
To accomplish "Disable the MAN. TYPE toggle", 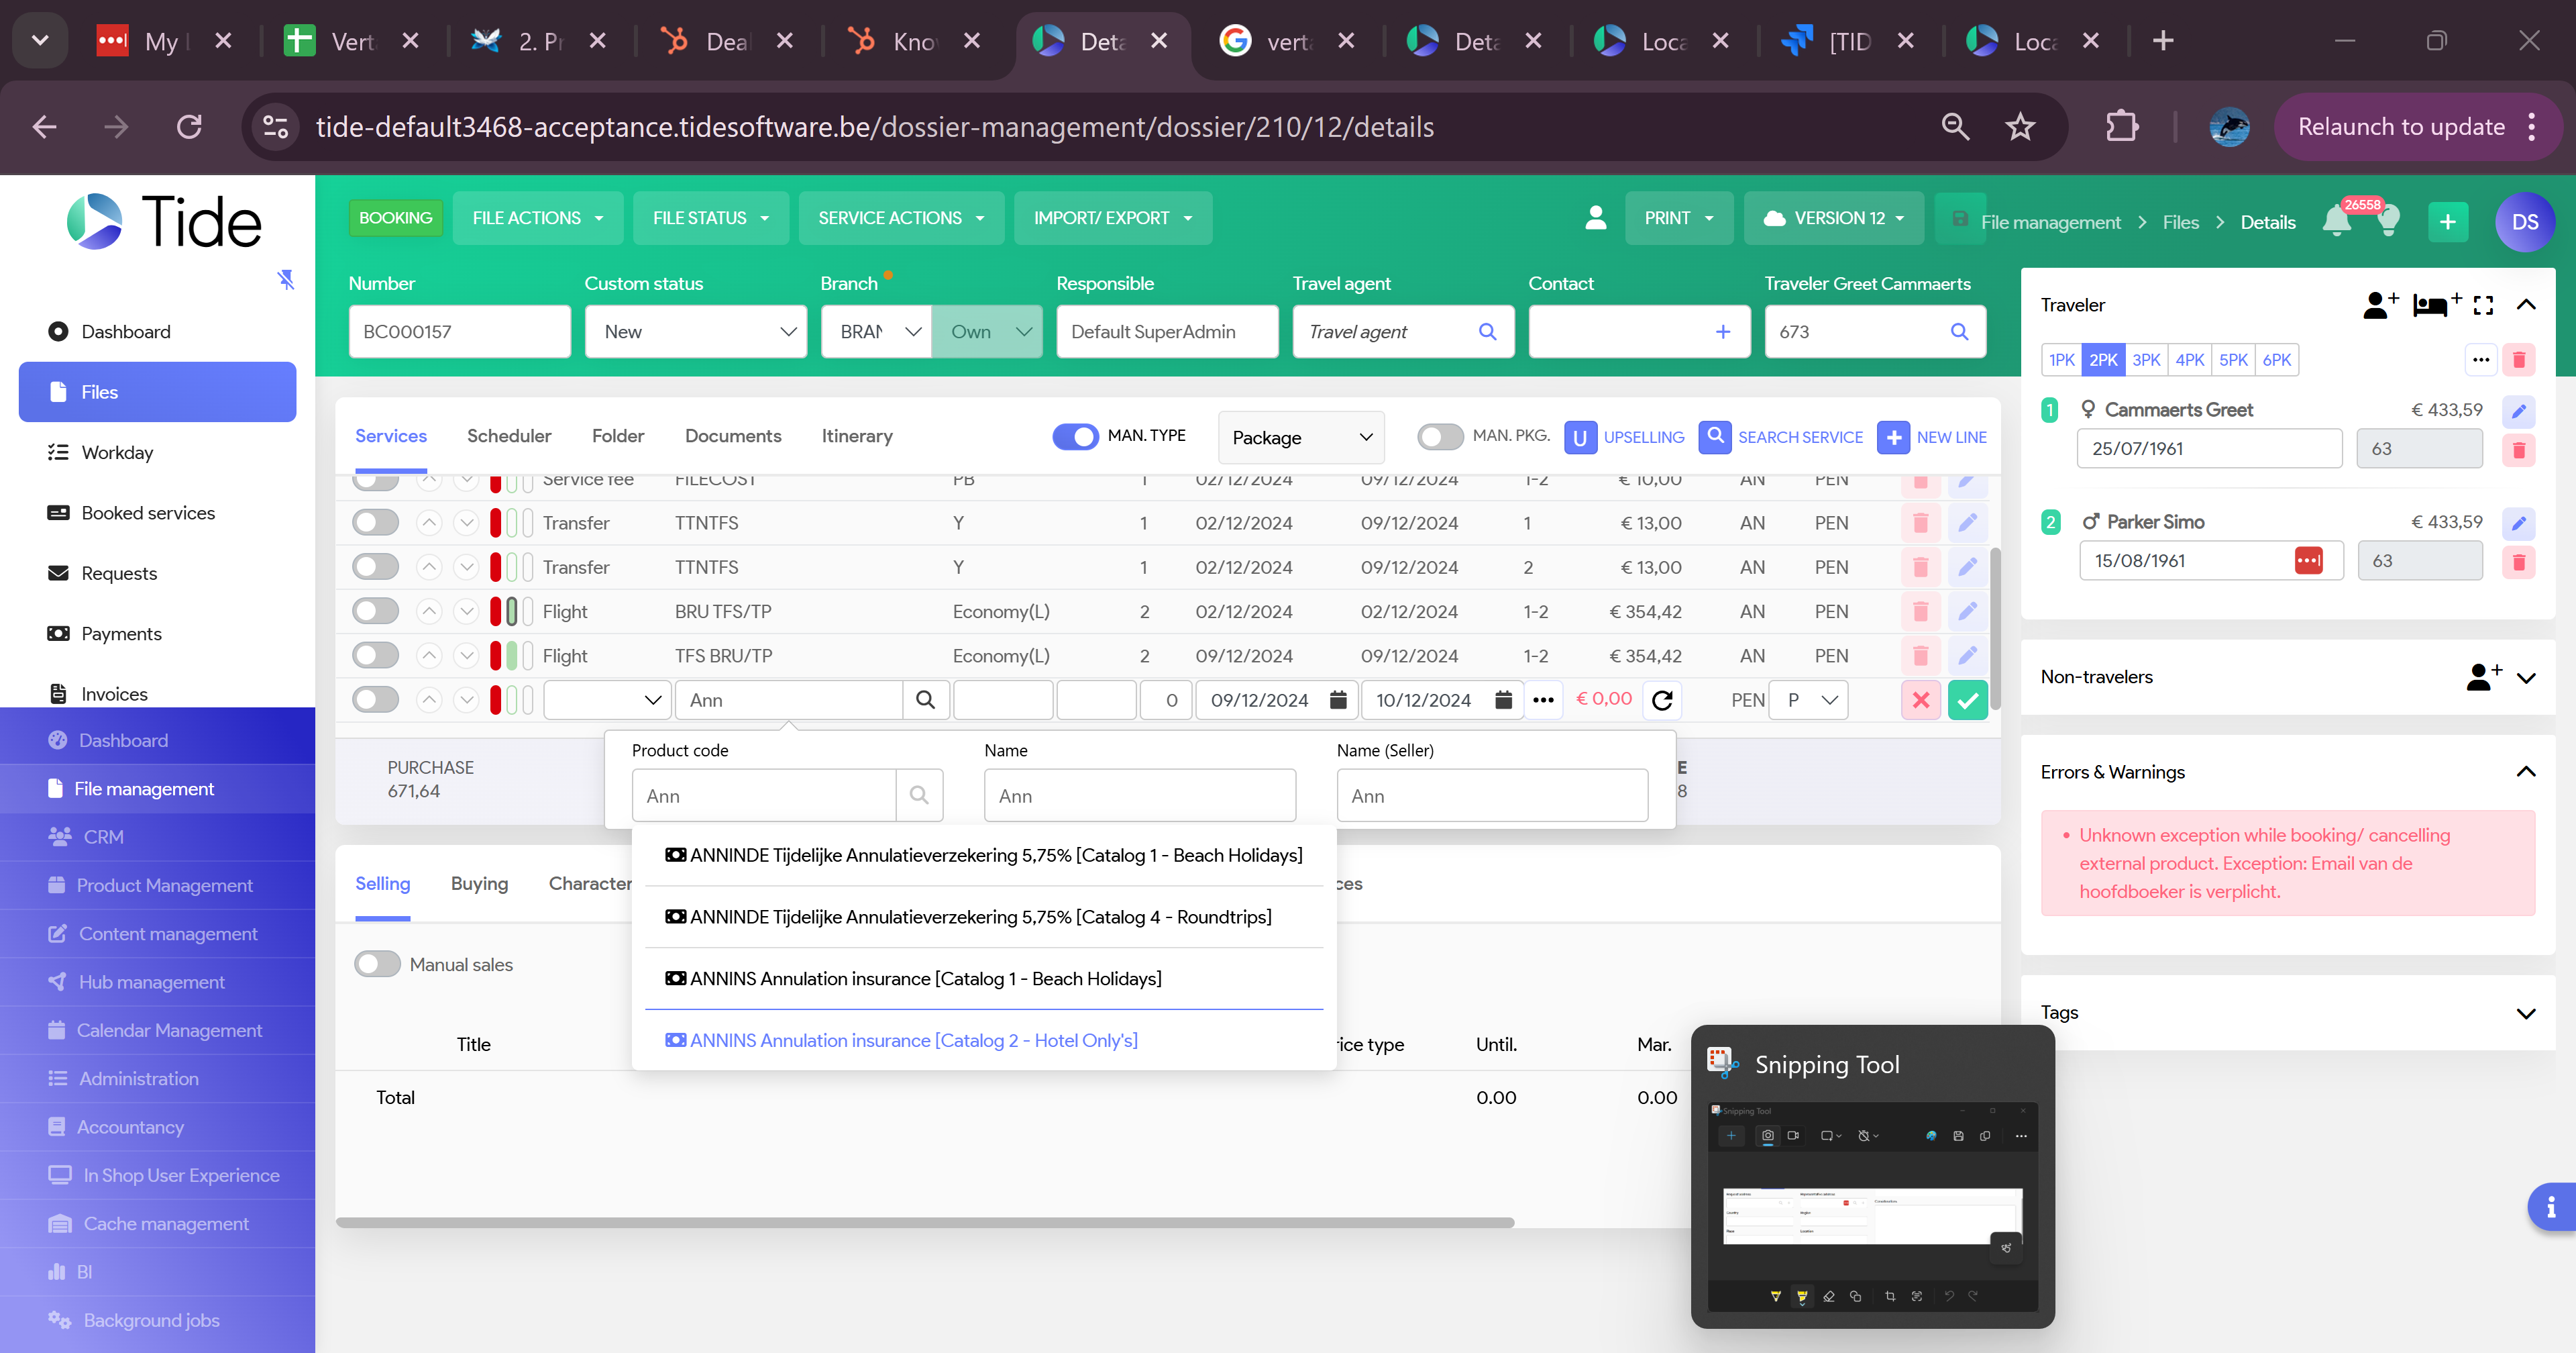I will 1075,436.
